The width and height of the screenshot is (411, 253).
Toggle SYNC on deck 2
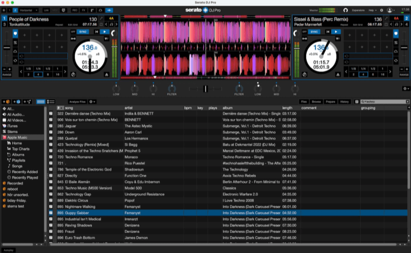(314, 32)
